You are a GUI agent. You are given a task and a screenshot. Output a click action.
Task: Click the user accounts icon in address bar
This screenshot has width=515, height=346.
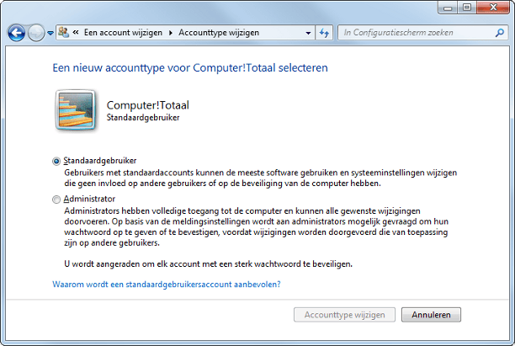click(x=64, y=33)
